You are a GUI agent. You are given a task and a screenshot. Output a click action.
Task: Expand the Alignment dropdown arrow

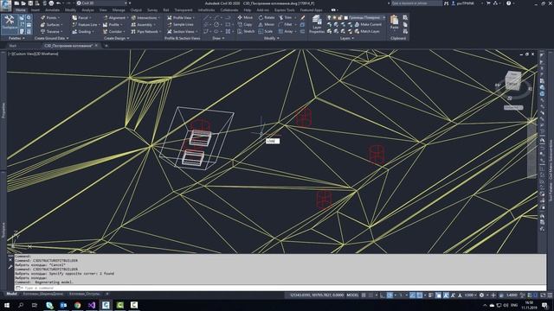coord(127,17)
